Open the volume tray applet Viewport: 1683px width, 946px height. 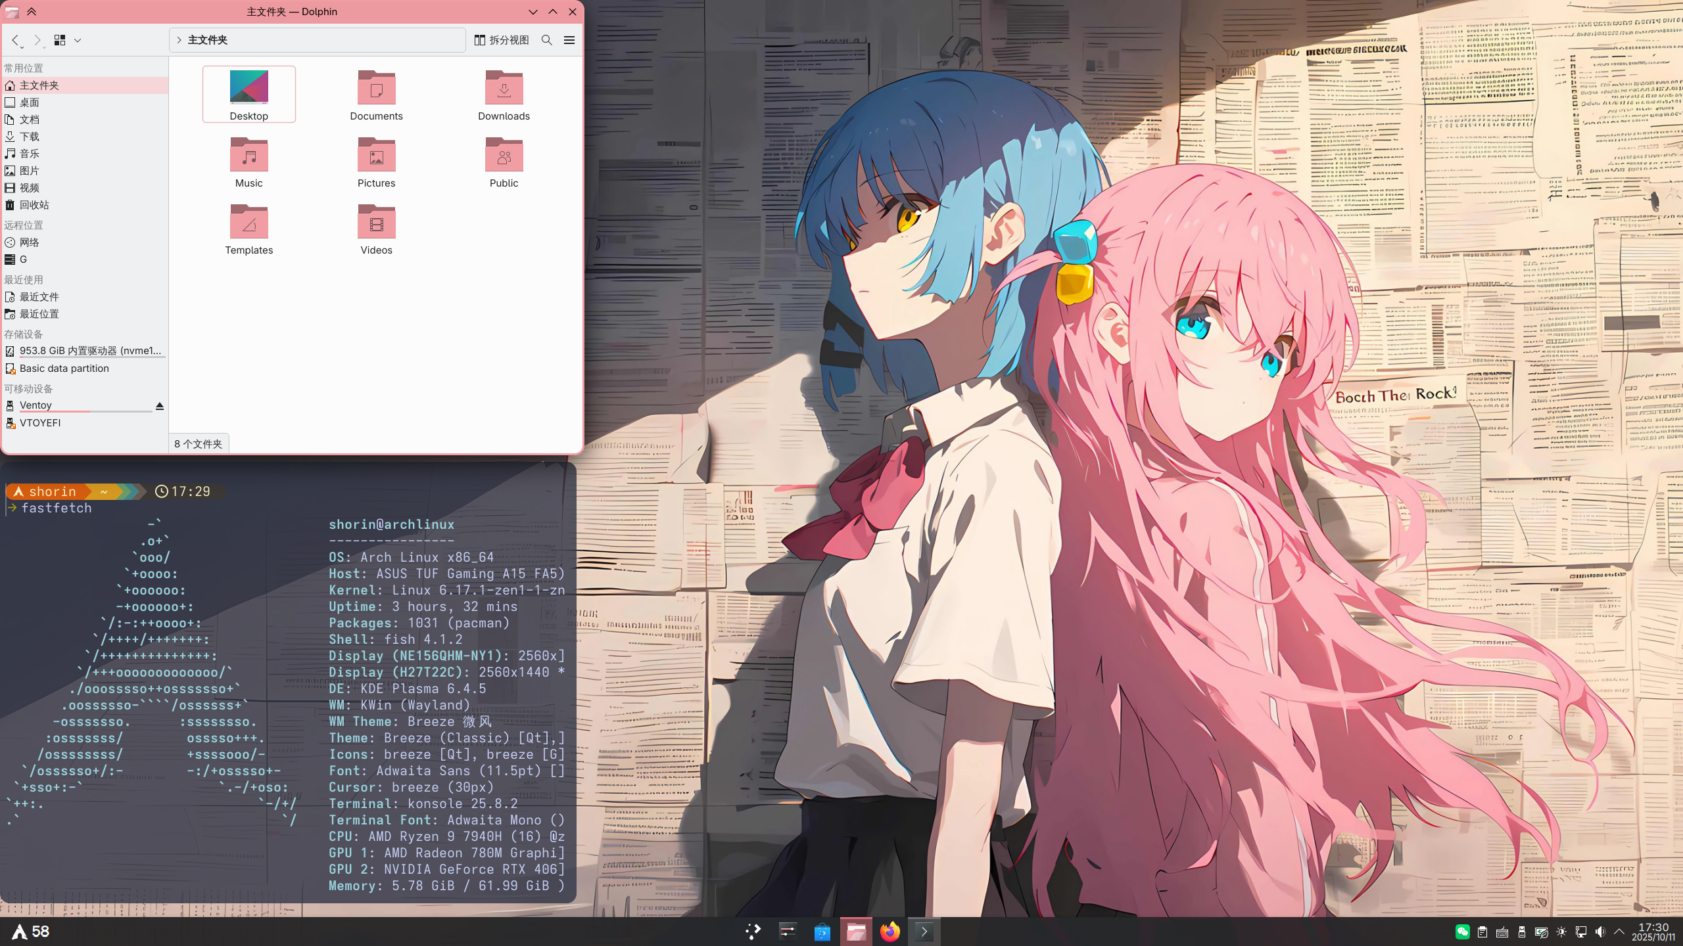tap(1600, 932)
